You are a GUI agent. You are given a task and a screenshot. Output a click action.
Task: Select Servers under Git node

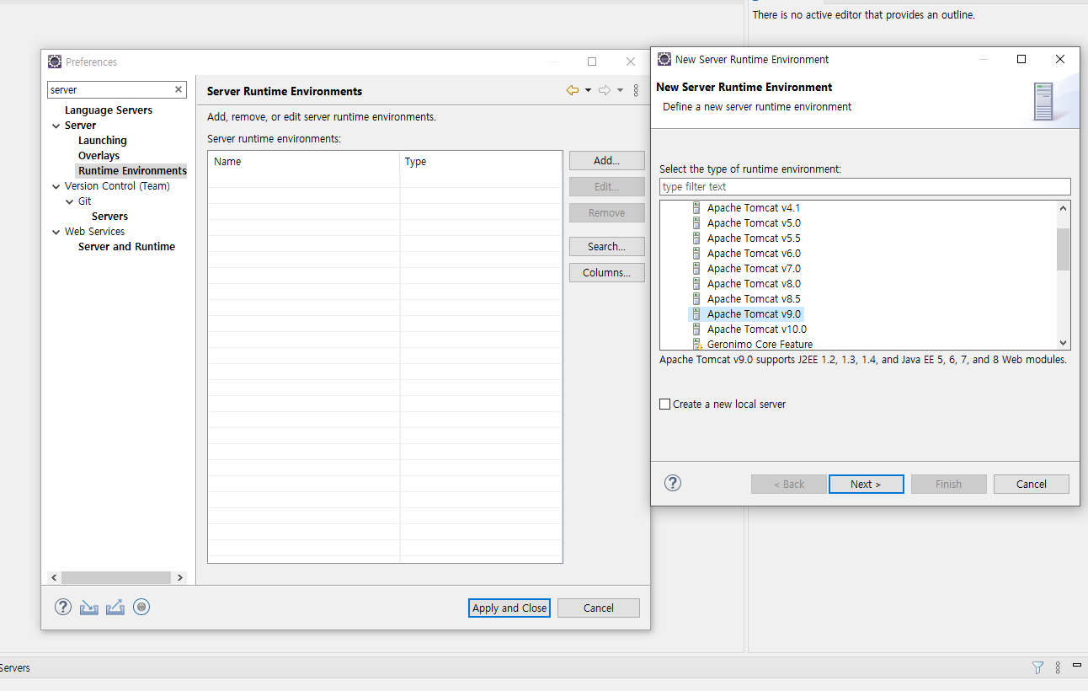click(x=110, y=217)
